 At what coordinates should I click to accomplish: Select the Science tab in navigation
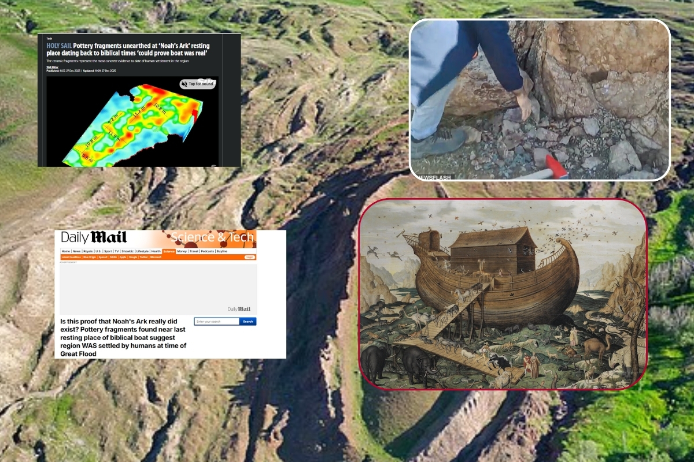coord(168,251)
